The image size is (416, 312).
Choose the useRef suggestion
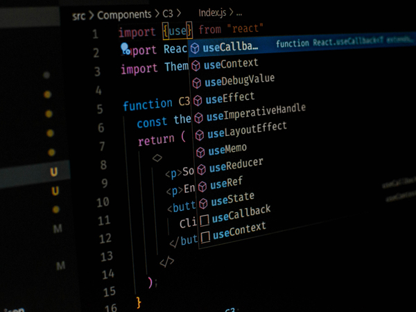coord(226,183)
